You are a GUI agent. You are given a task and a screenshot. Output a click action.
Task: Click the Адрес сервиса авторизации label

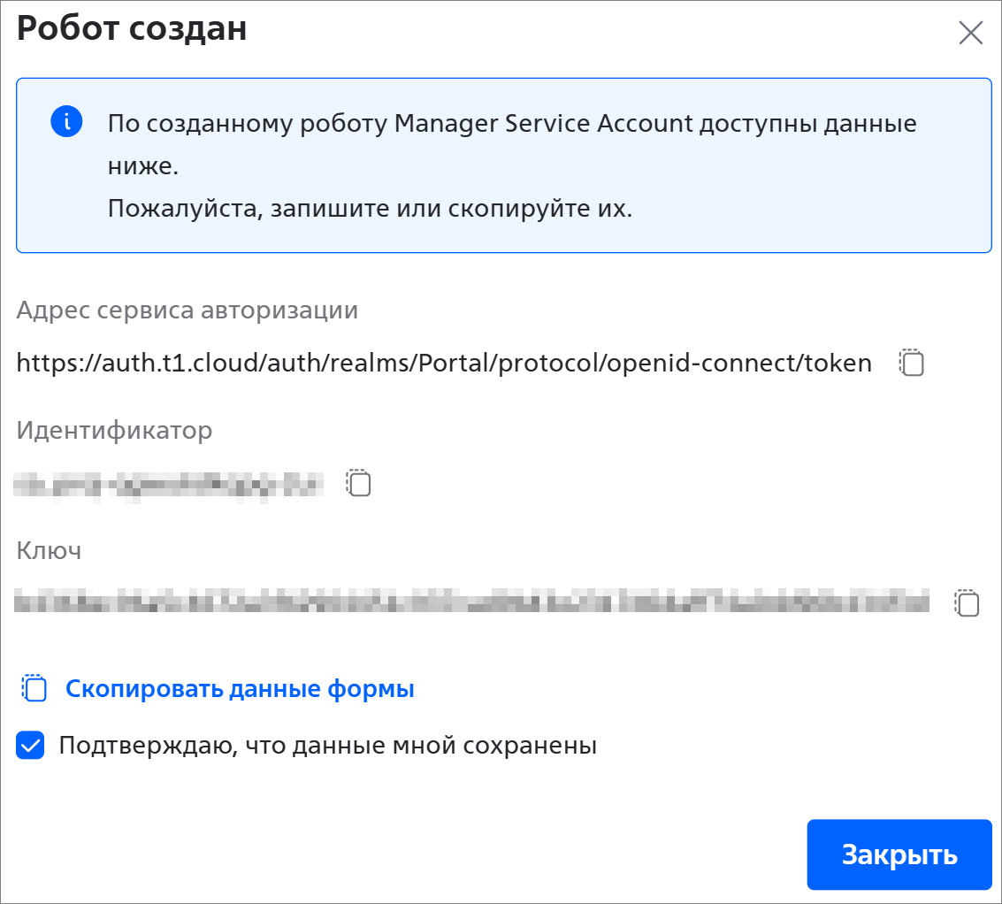pyautogui.click(x=187, y=310)
